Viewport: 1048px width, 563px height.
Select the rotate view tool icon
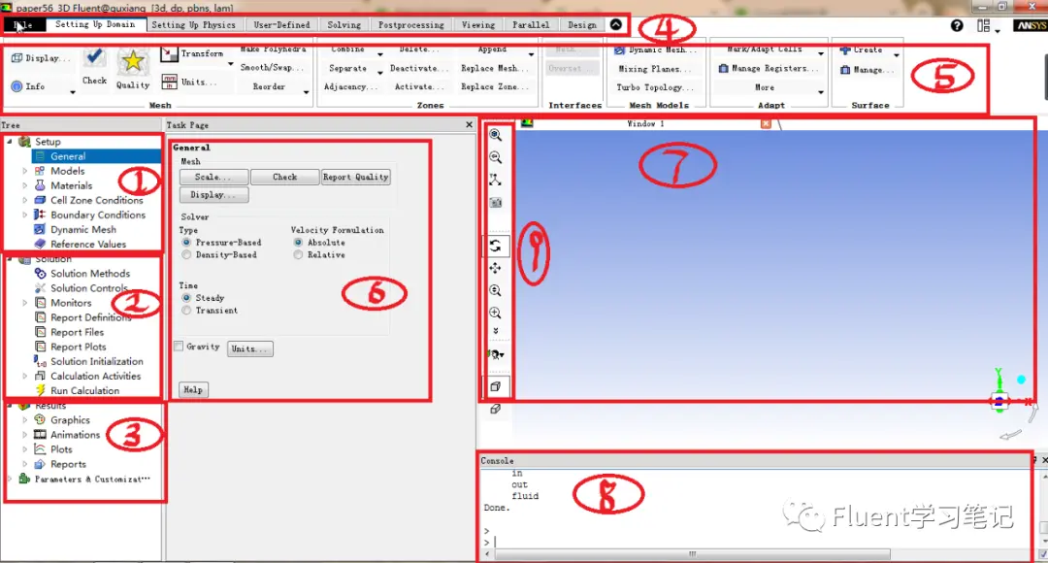pyautogui.click(x=495, y=246)
